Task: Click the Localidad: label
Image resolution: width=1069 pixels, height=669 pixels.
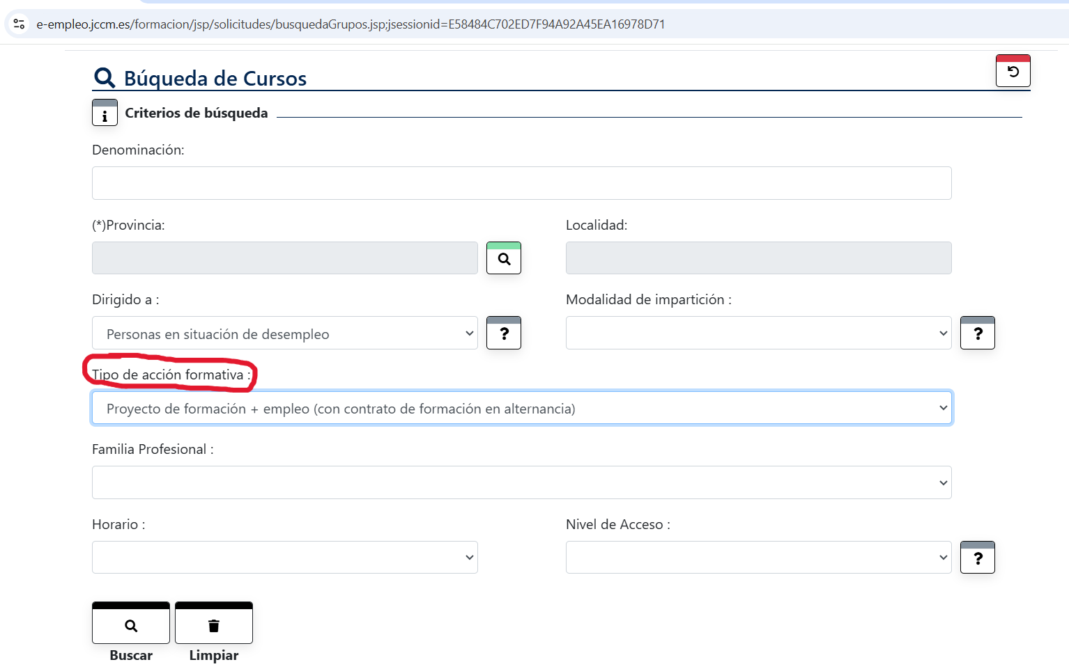Action: pyautogui.click(x=597, y=225)
